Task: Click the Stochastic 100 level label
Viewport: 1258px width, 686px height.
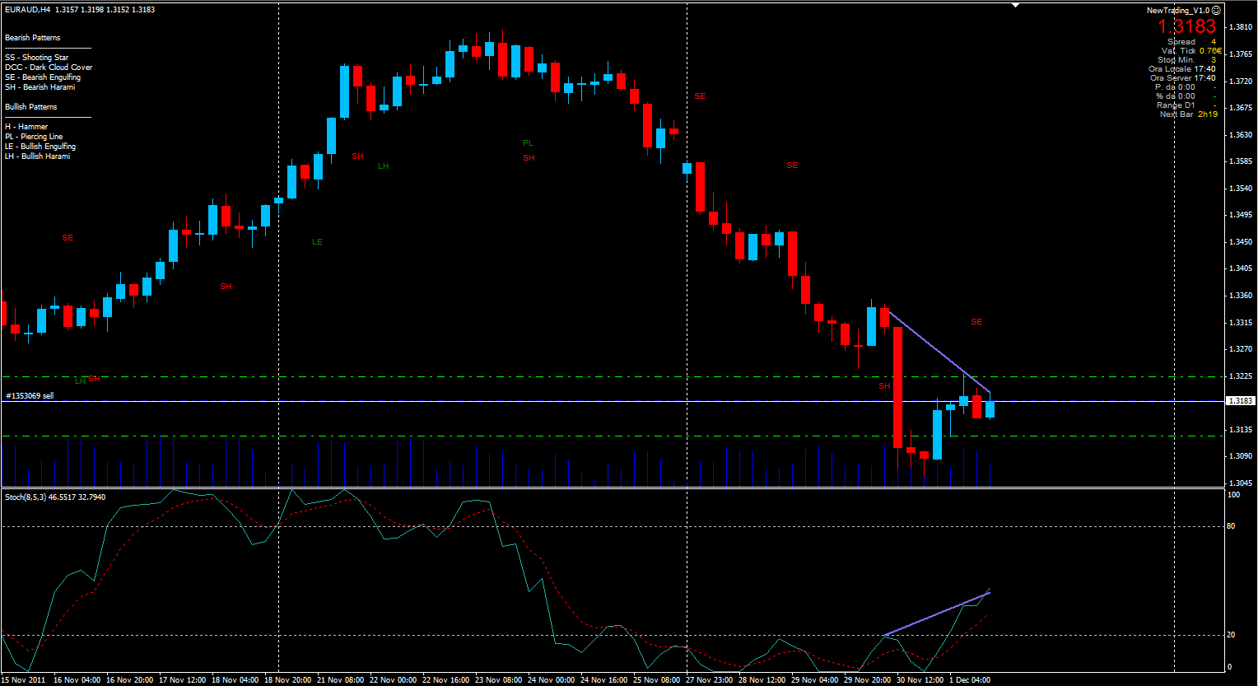Action: pyautogui.click(x=1234, y=495)
